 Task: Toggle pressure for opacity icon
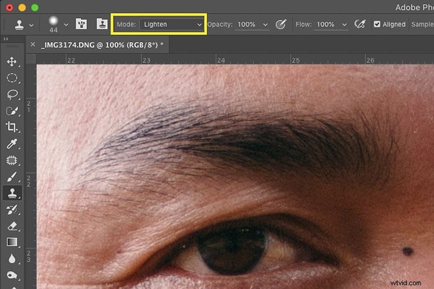click(x=281, y=24)
